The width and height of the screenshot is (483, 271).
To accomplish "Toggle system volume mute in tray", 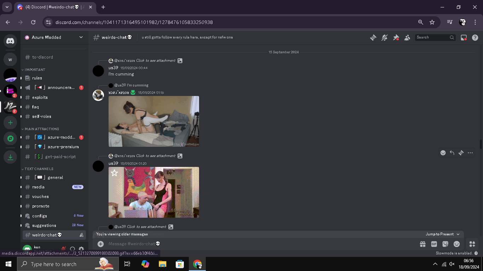I will pos(452,264).
